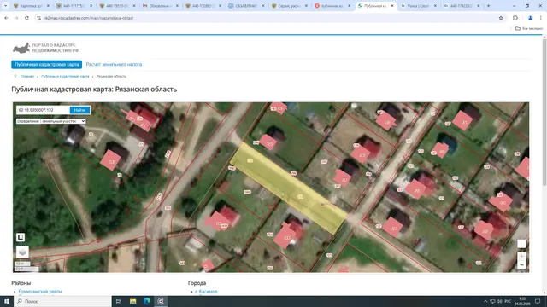Screen dimensions: 547x307
Task: Click the yellow highlighted land parcel
Action: tap(290, 188)
